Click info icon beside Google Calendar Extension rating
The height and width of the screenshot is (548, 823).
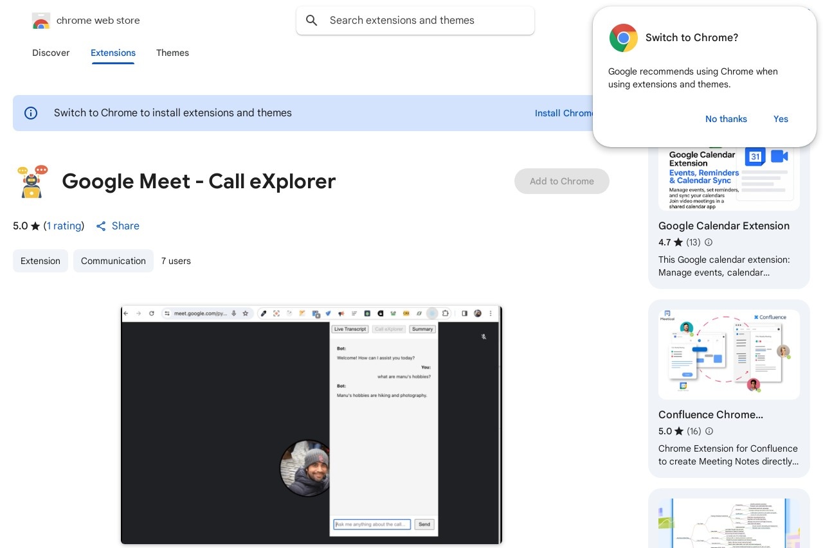click(709, 242)
